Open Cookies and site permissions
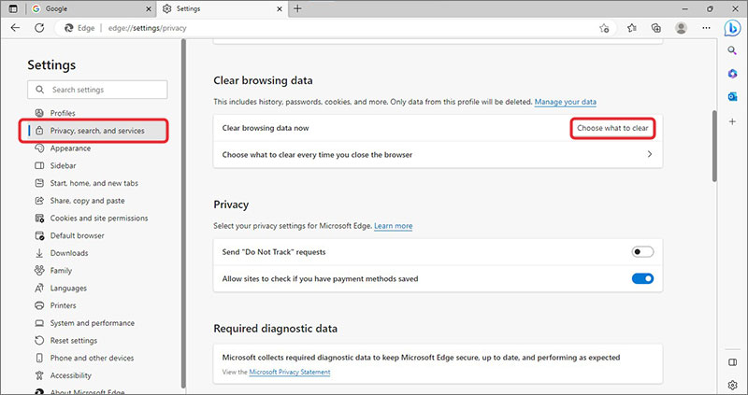 (99, 218)
